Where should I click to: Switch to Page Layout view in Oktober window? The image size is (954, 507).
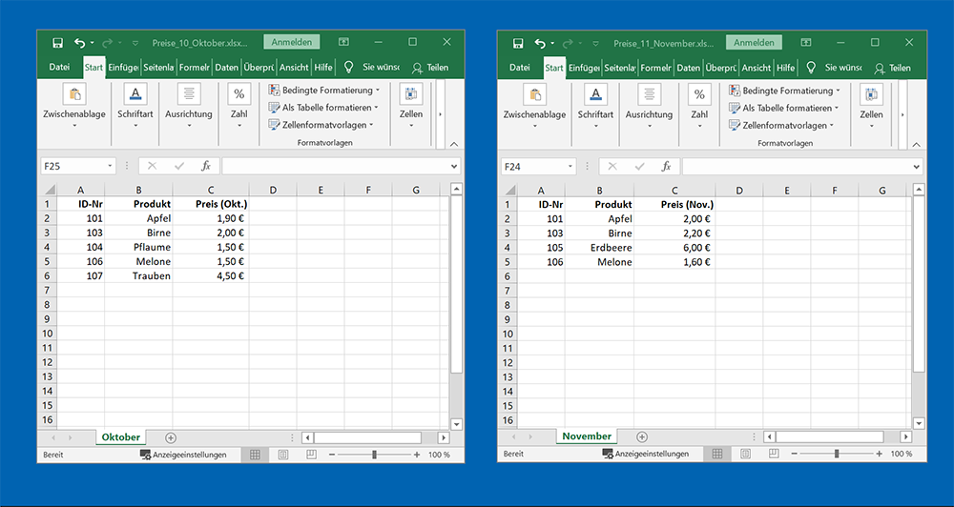pyautogui.click(x=283, y=455)
